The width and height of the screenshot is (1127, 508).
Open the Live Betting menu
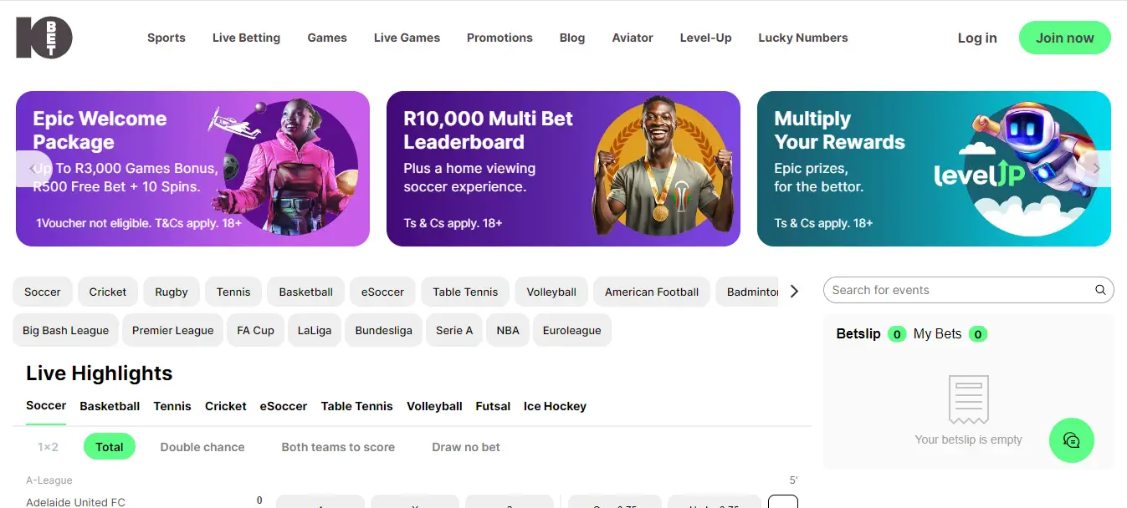point(246,38)
